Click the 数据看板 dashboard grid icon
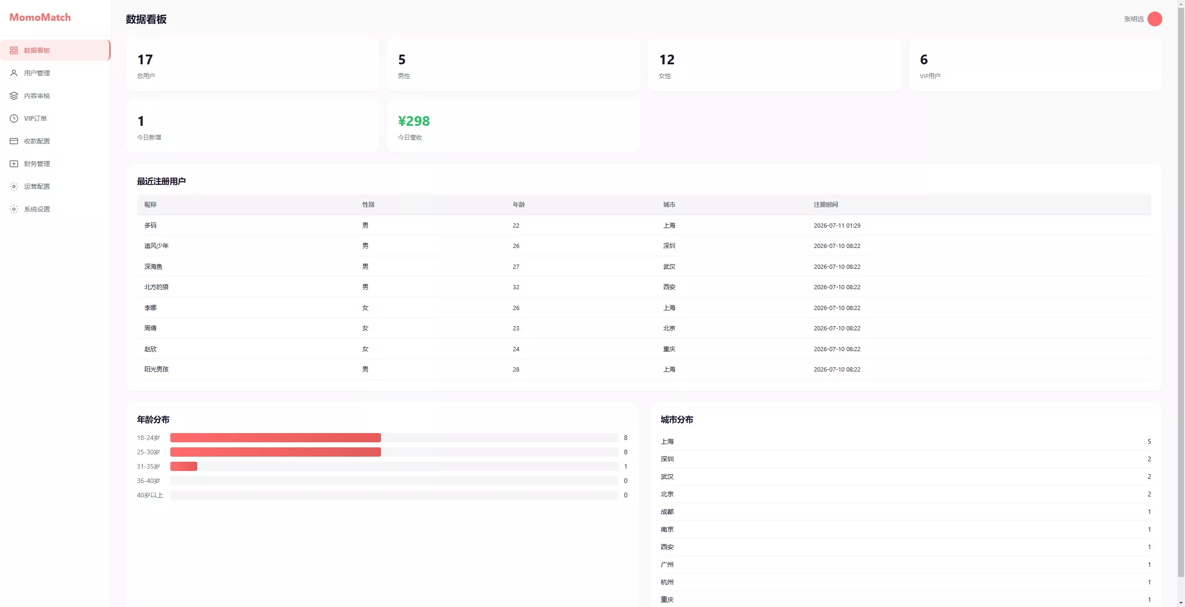 coord(14,50)
